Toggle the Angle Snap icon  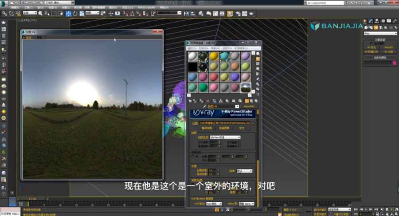click(x=132, y=13)
